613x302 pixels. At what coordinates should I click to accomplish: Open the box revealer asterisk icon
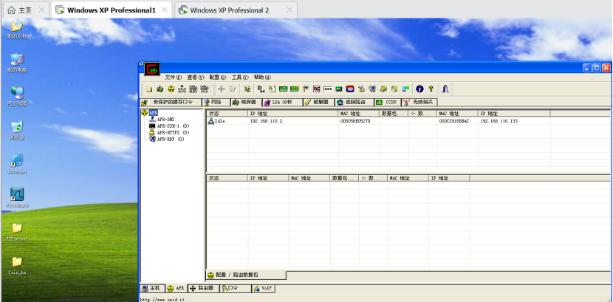tap(328, 89)
